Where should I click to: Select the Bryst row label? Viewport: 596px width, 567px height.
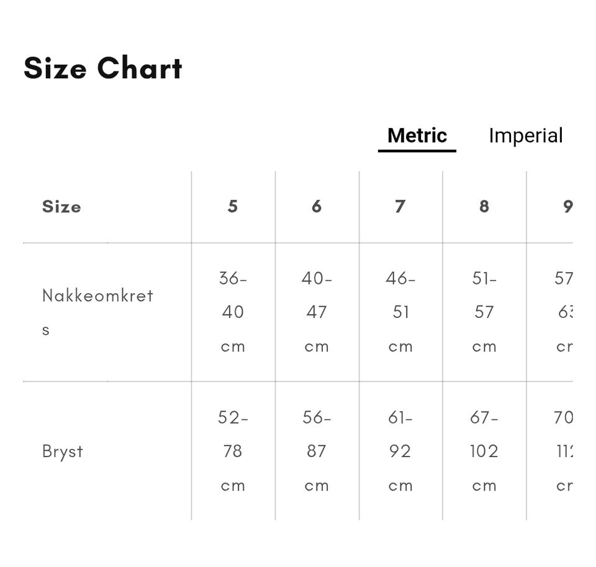click(62, 451)
